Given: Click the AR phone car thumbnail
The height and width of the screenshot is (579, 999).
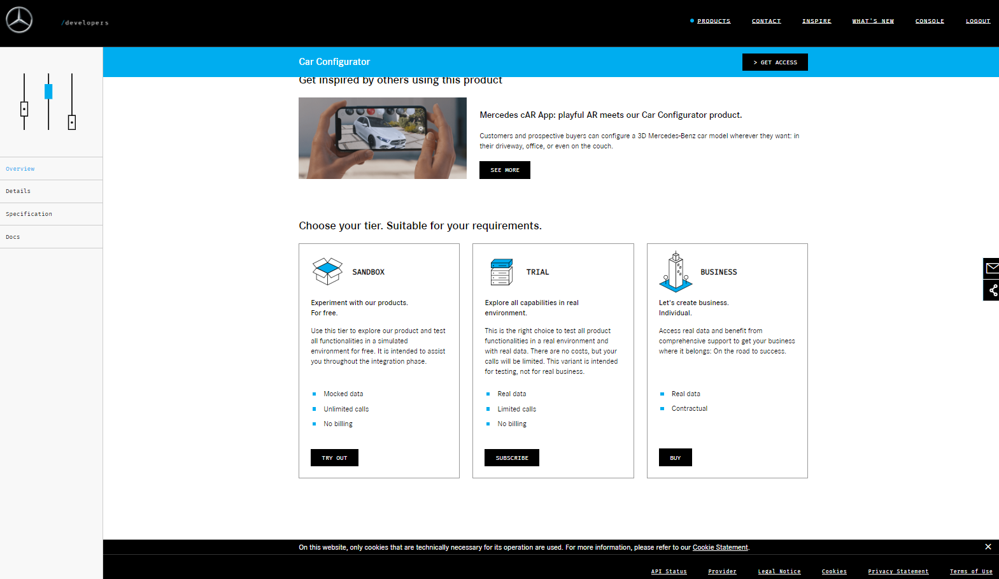Looking at the screenshot, I should [x=382, y=138].
